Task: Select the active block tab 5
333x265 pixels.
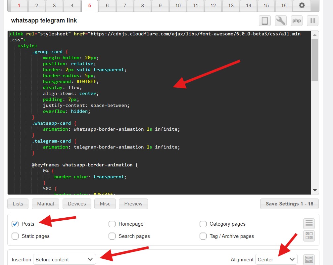Action: point(89,6)
